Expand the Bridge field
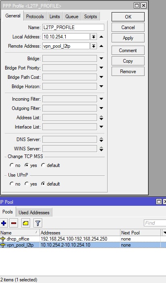The height and width of the screenshot is (283, 166). 101,59
